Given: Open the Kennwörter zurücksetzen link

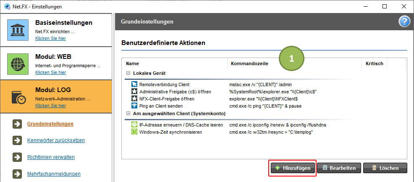Looking at the screenshot, I should (56, 140).
